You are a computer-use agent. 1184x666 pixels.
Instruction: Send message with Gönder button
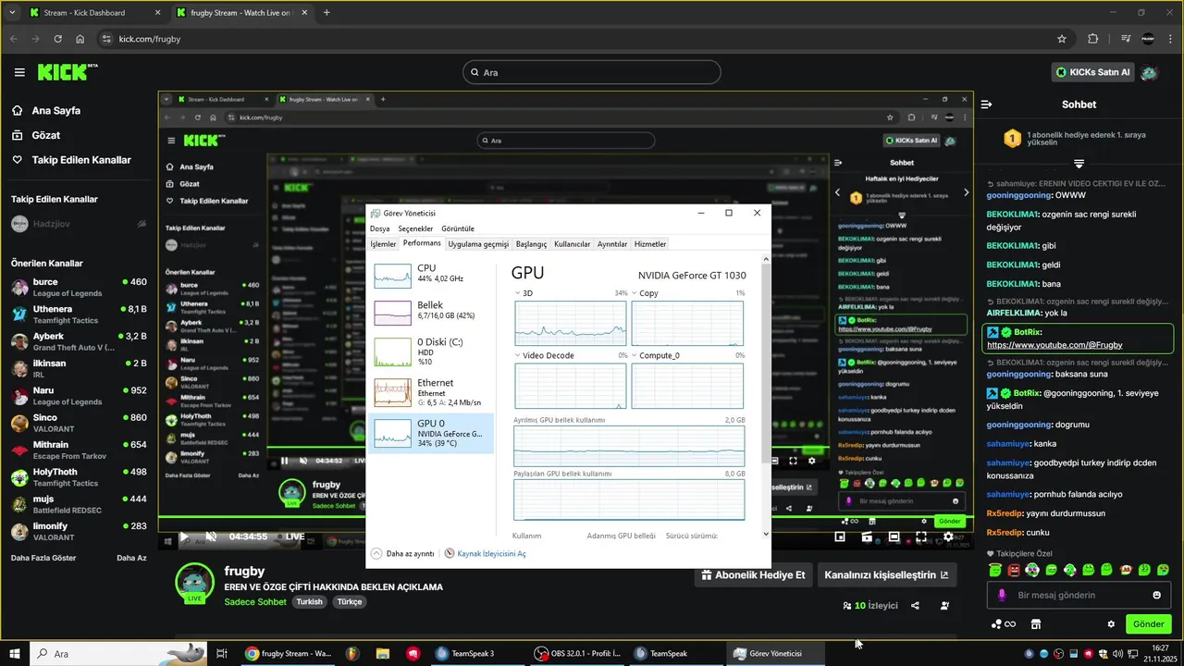pyautogui.click(x=1148, y=624)
